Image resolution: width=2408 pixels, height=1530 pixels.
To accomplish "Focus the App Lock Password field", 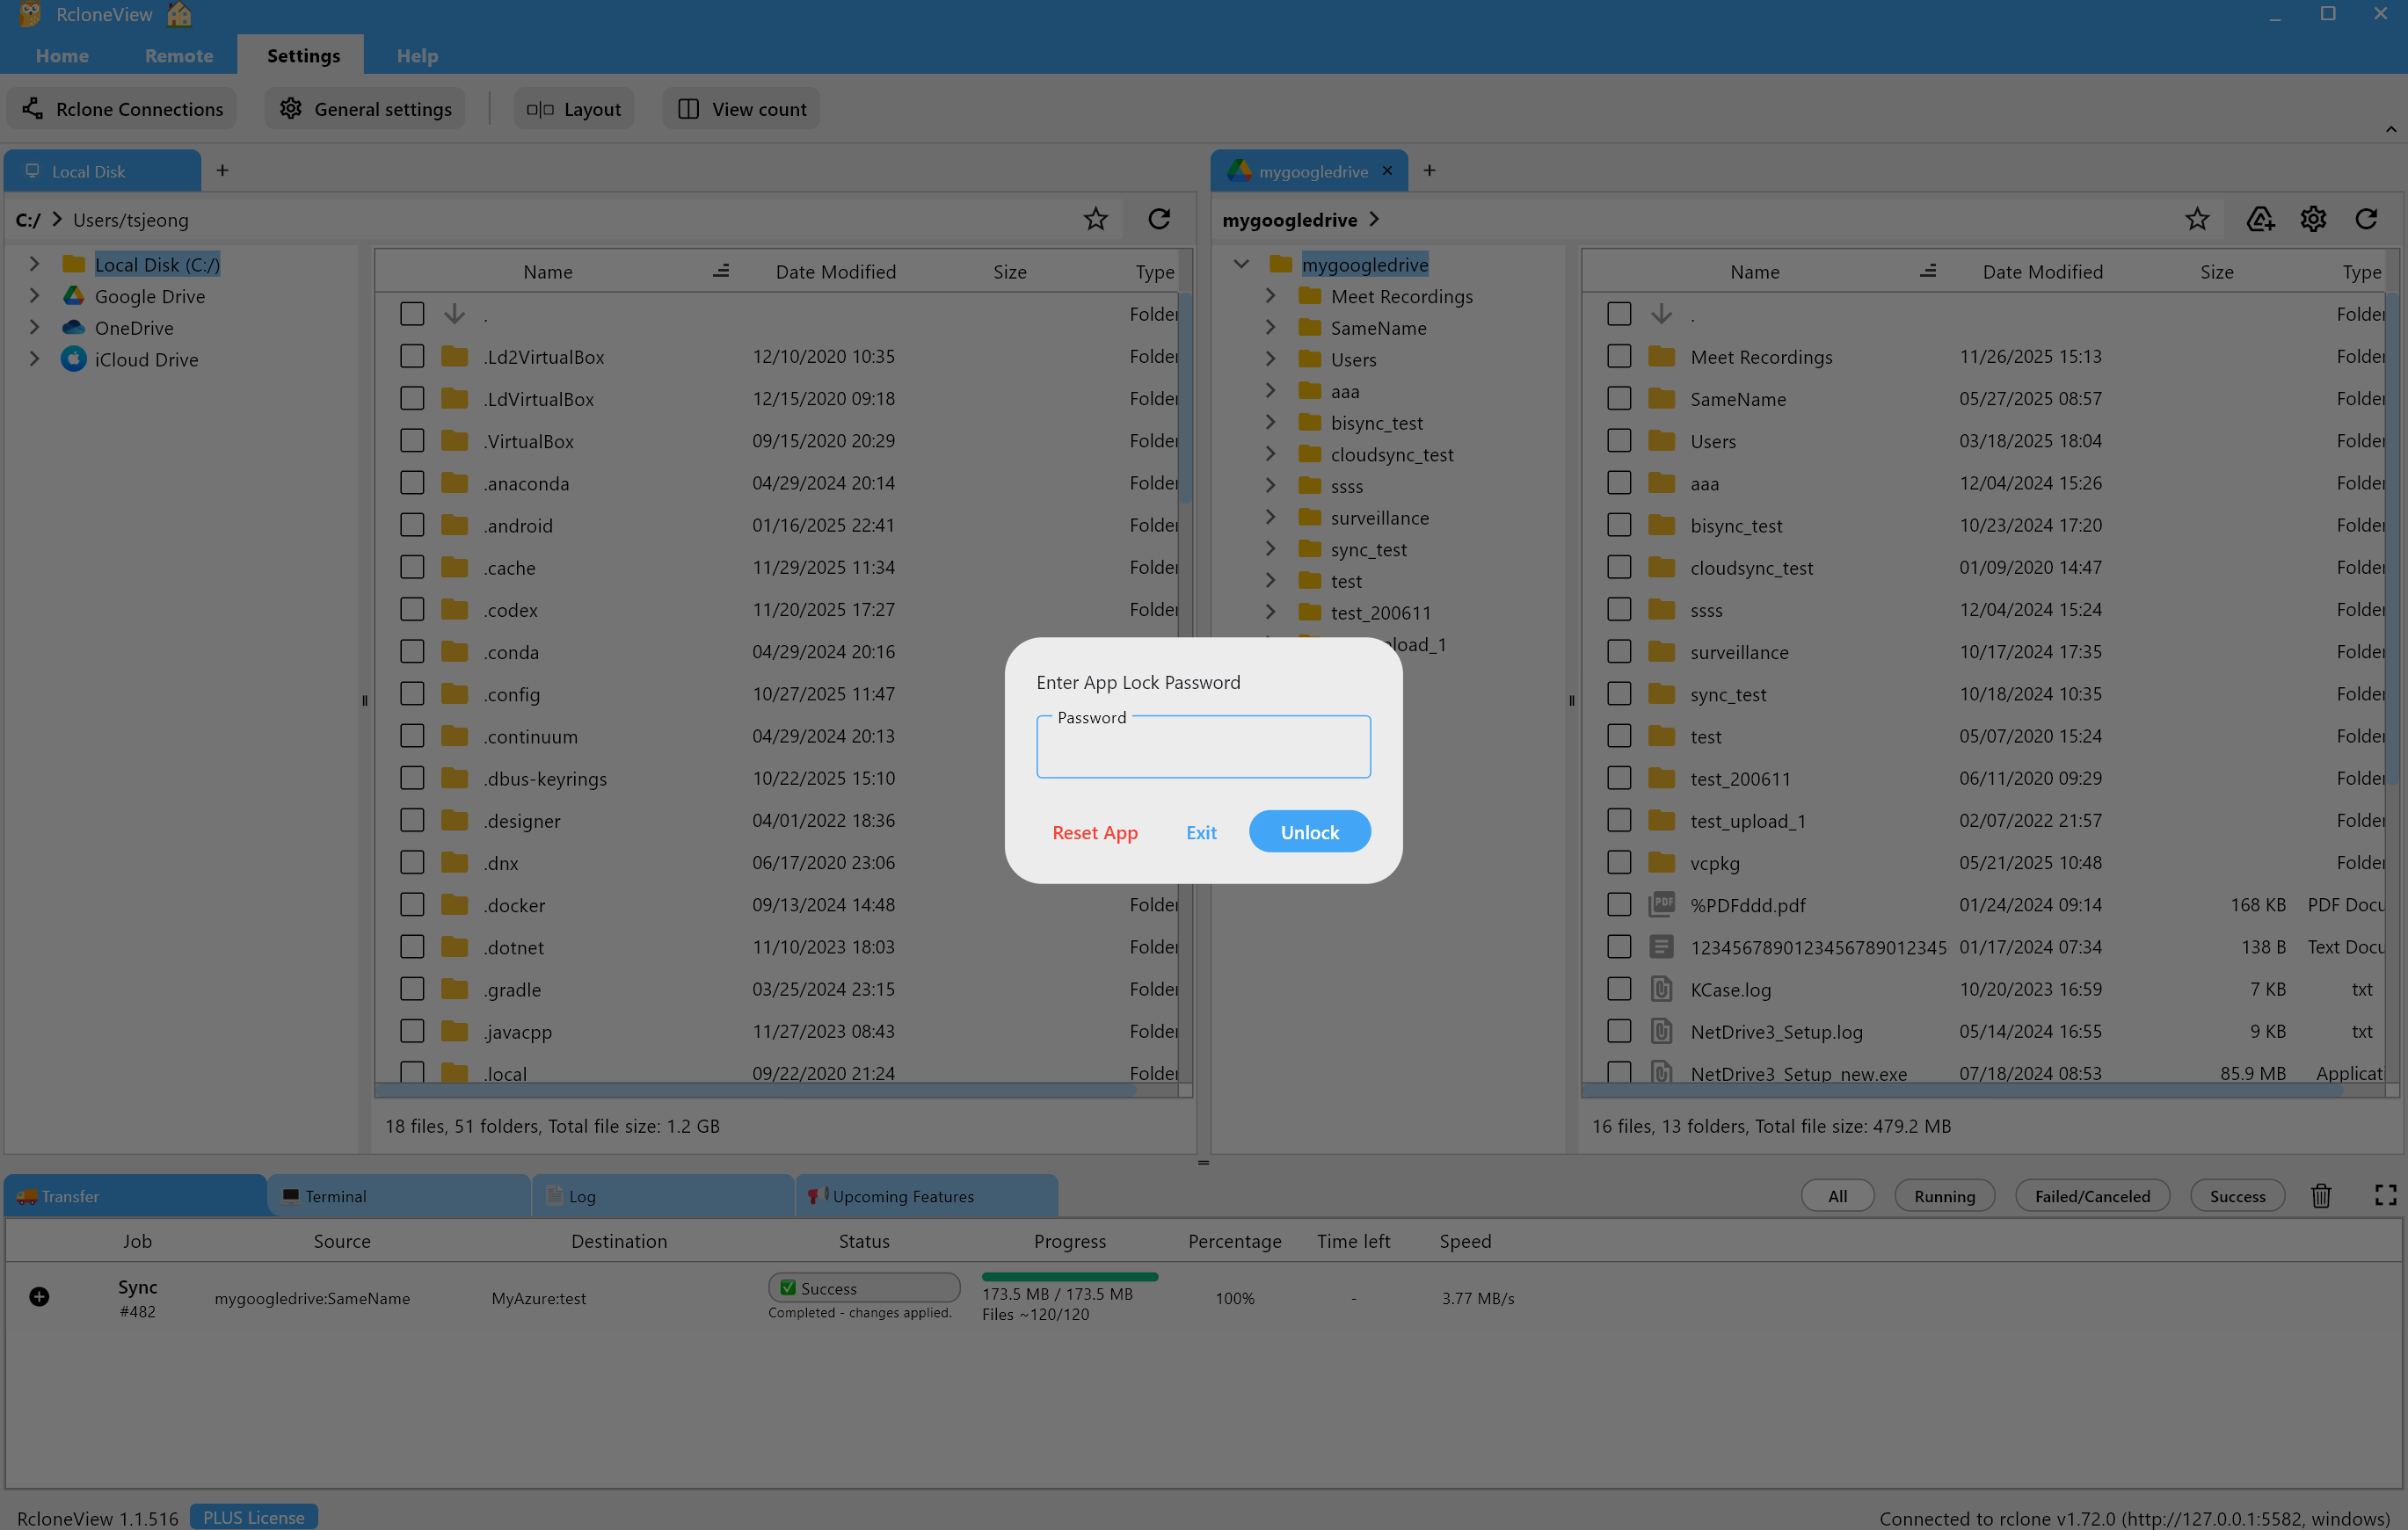I will pos(1203,749).
